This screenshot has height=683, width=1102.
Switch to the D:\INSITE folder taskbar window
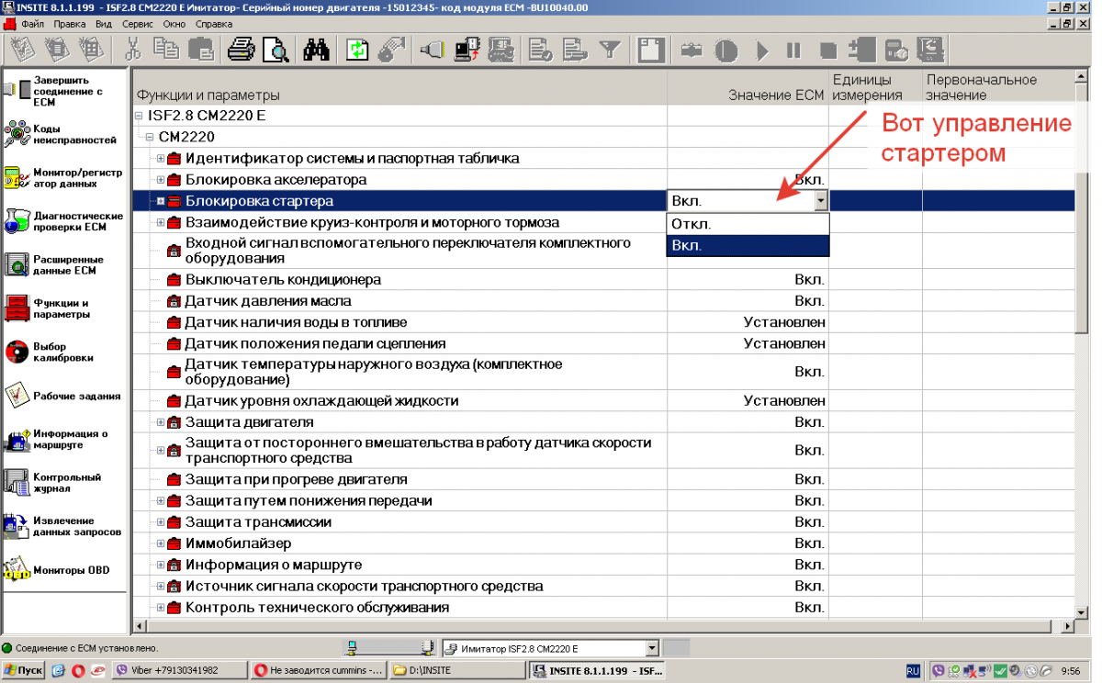pyautogui.click(x=458, y=670)
